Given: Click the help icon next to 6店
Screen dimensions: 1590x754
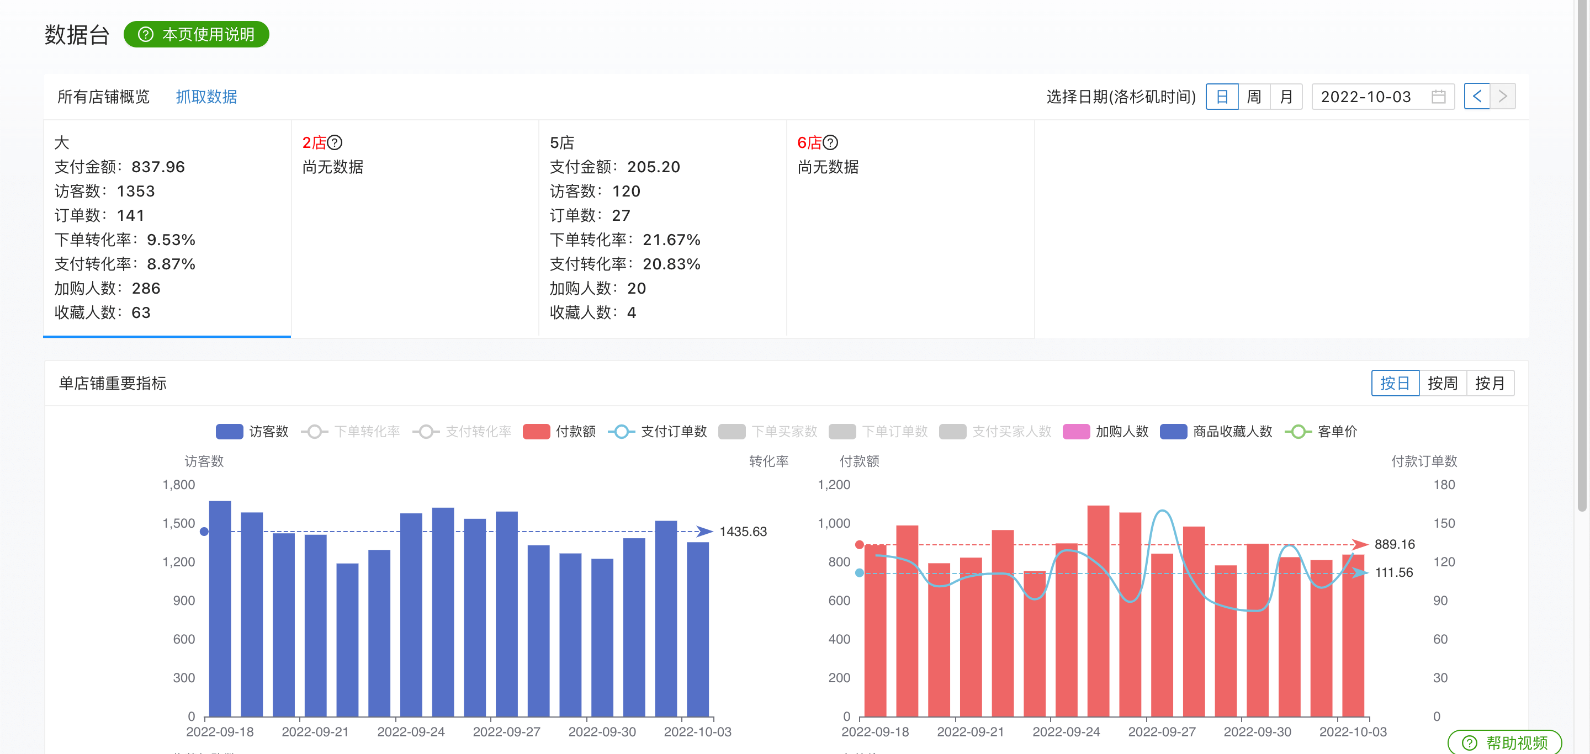Looking at the screenshot, I should click(830, 142).
